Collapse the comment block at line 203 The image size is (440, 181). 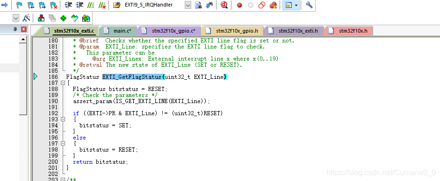pos(63,180)
